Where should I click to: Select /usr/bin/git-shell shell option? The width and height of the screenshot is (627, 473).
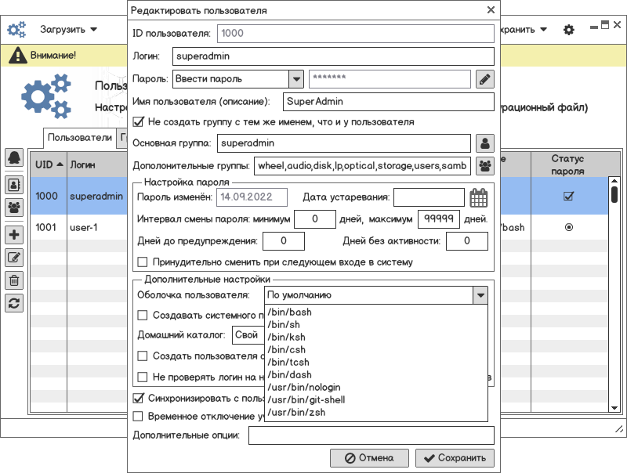[x=376, y=399]
